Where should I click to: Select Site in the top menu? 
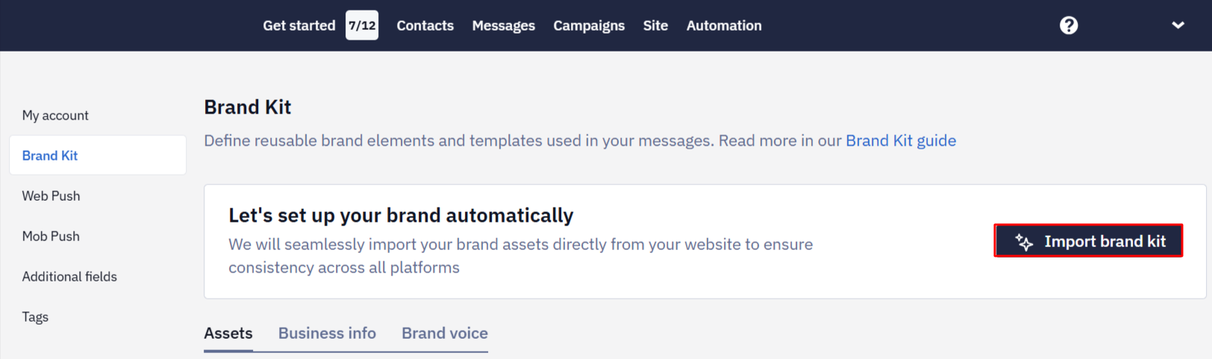pyautogui.click(x=655, y=25)
